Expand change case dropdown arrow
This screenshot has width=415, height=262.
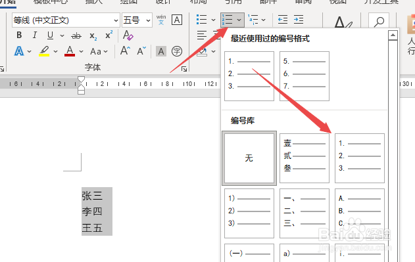tap(106, 52)
